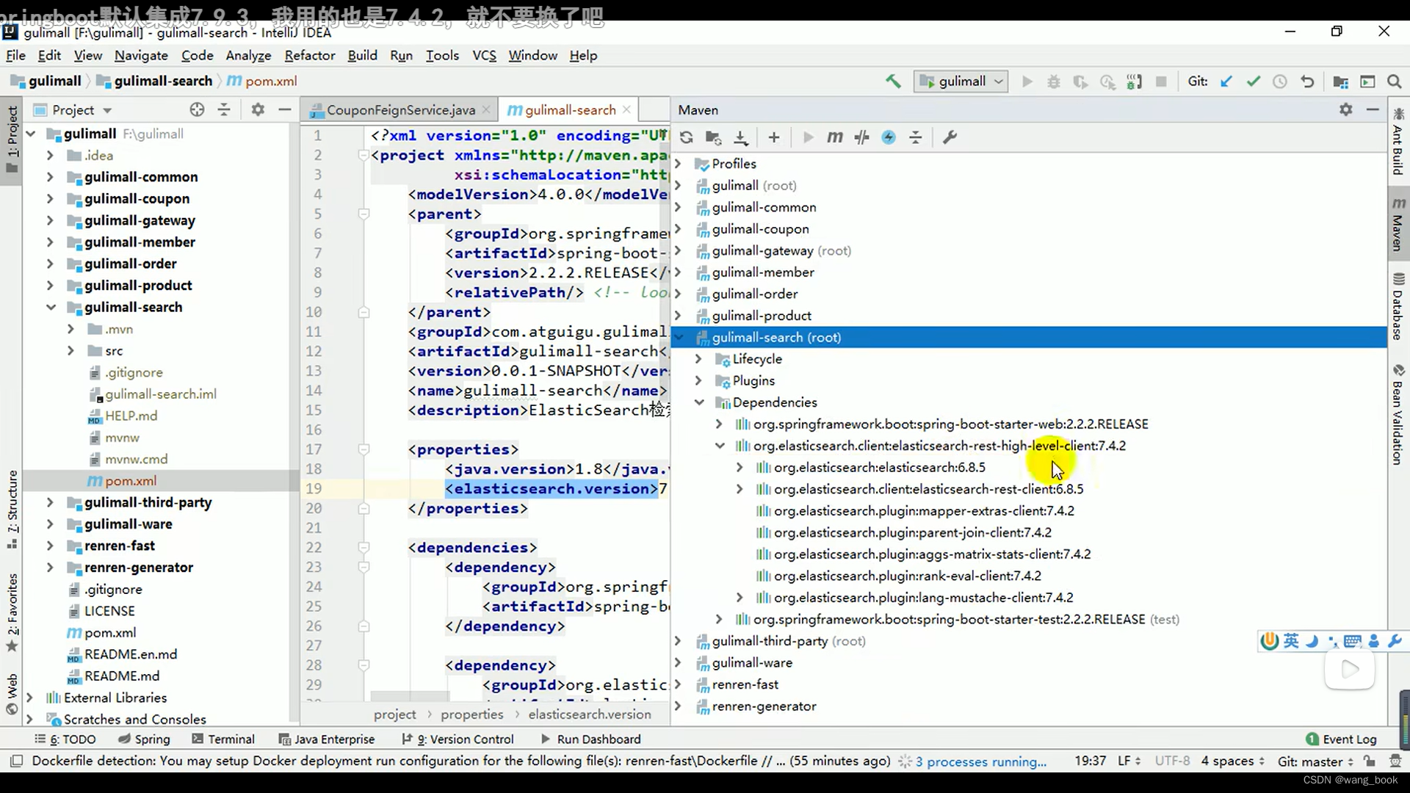Toggle read-only lock icon in status bar
1410x793 pixels.
[1369, 761]
